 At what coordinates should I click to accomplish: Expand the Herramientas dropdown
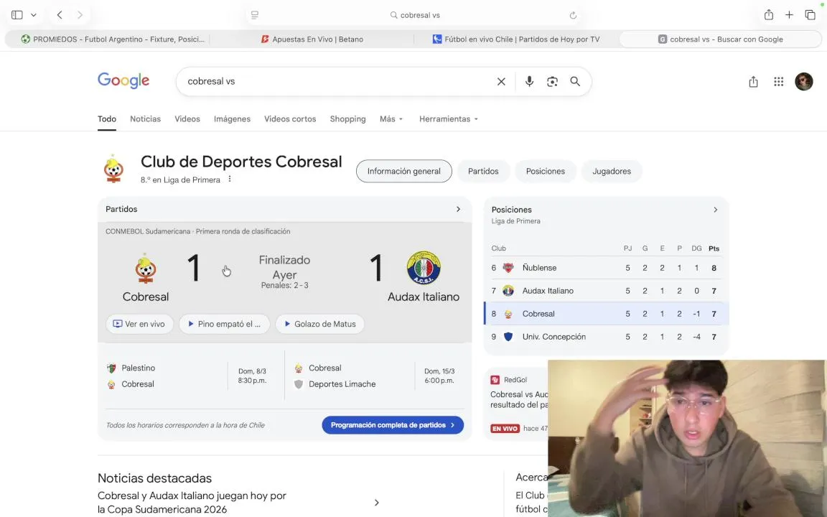point(448,118)
